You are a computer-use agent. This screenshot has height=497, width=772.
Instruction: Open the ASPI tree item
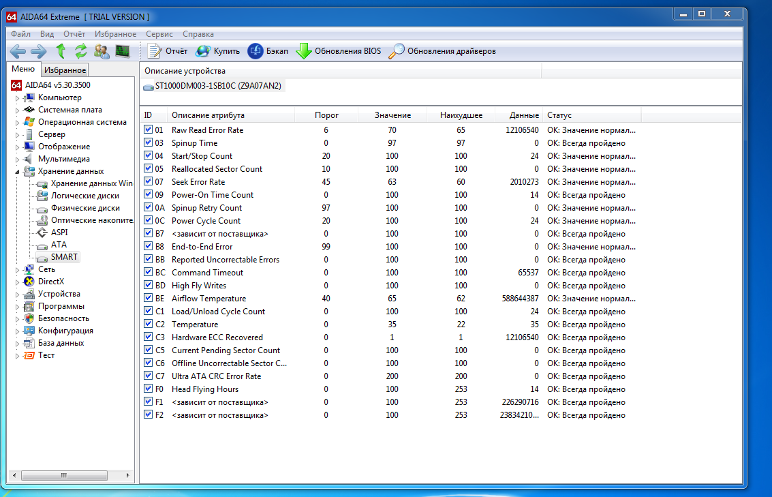(x=59, y=232)
